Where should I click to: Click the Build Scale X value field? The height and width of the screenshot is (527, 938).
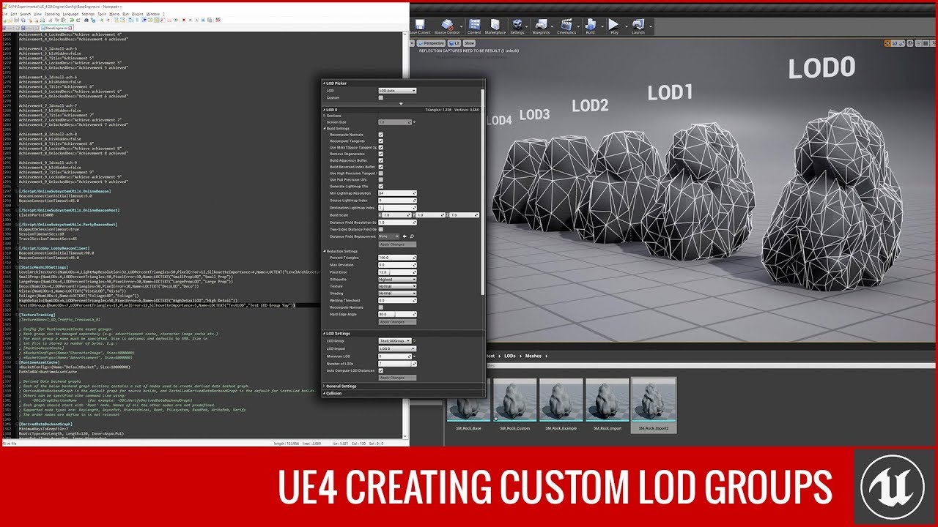397,215
